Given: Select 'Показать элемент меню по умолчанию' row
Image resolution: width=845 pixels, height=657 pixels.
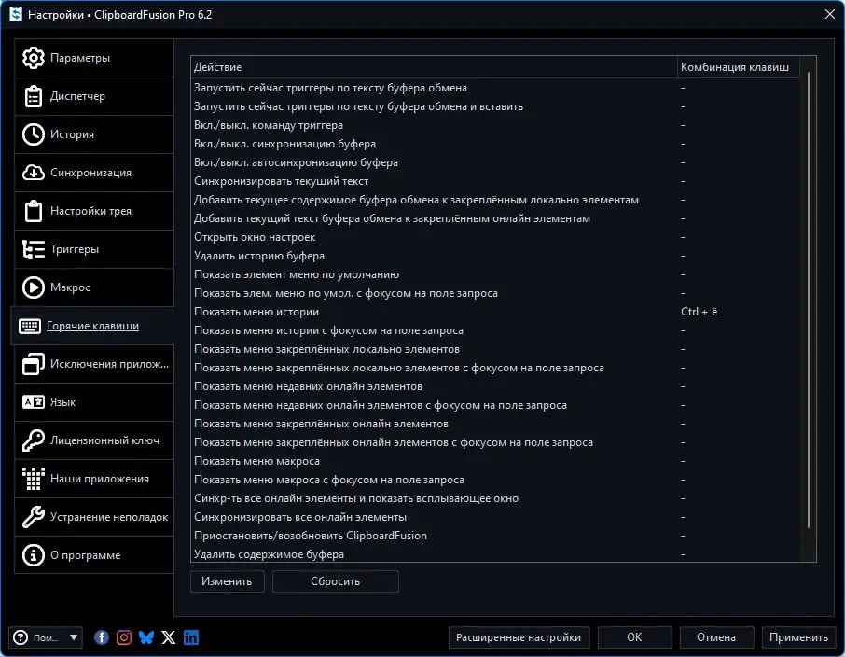Looking at the screenshot, I should point(496,274).
